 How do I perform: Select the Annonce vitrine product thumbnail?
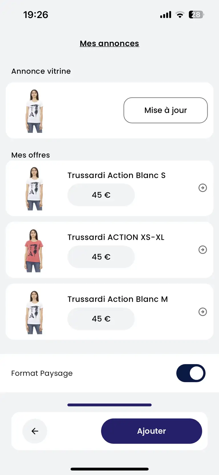point(35,111)
